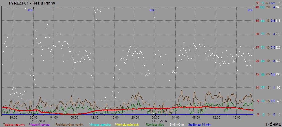Select the cyan "Vlhkost vzduchu" legend entry
The width and height of the screenshot is (282, 127).
click(x=100, y=124)
